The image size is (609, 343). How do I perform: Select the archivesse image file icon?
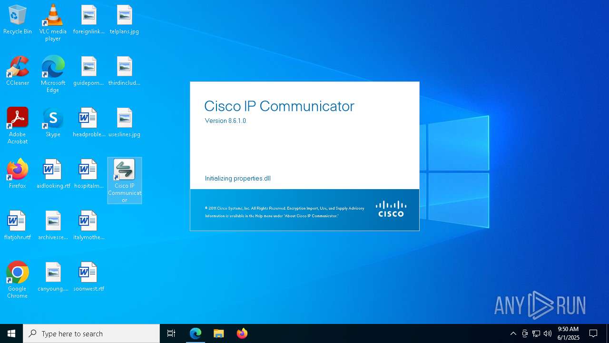53,226
